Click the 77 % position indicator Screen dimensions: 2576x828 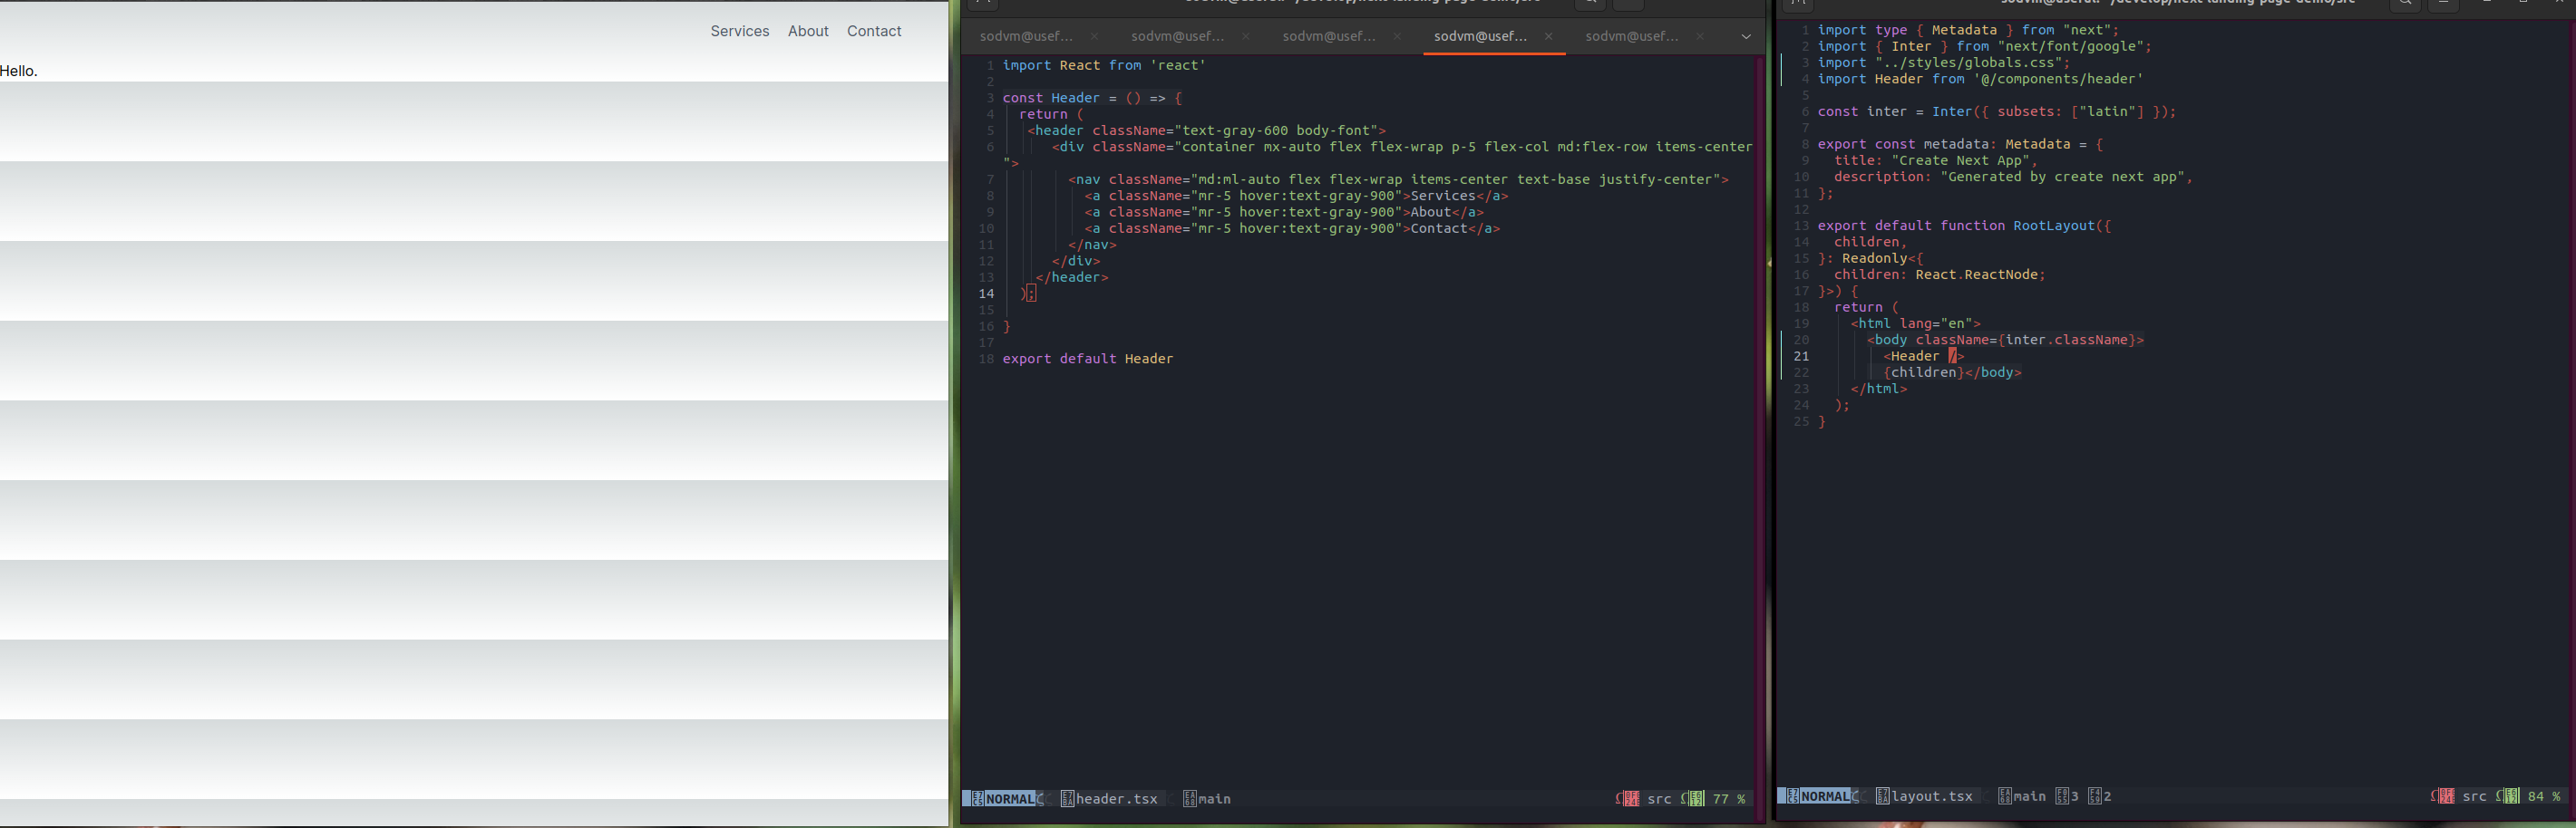coord(1729,799)
